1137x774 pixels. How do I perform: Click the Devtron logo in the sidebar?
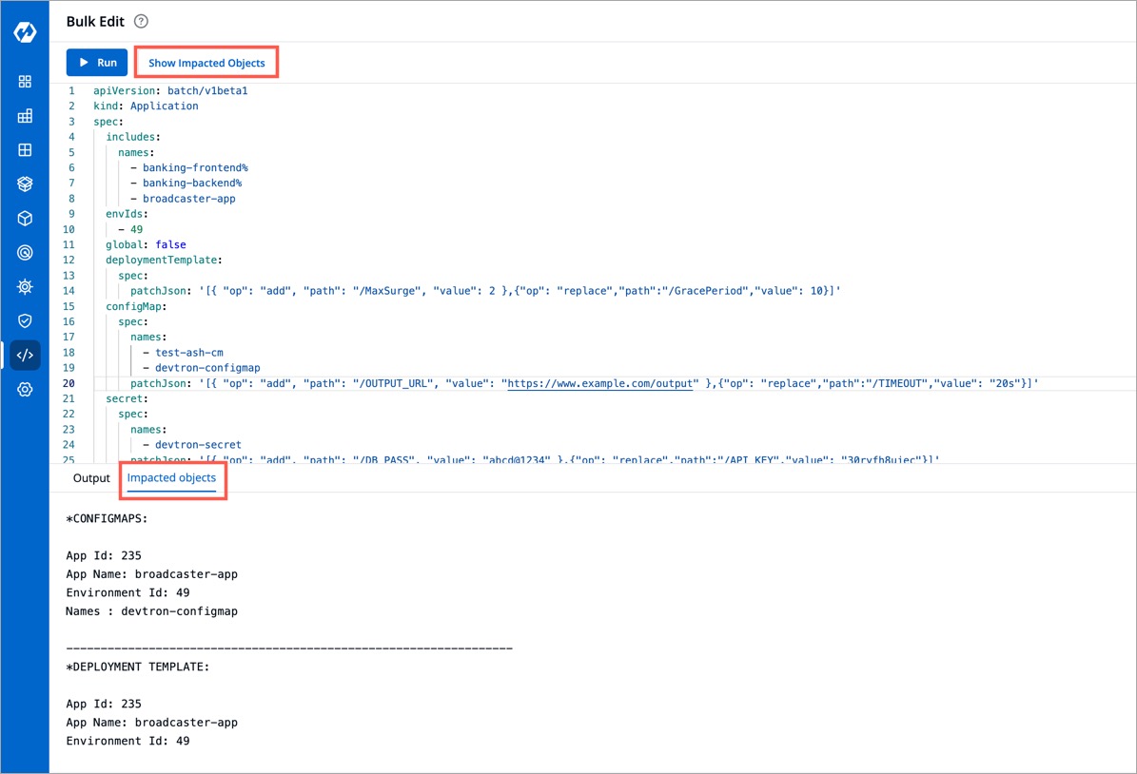(x=25, y=32)
